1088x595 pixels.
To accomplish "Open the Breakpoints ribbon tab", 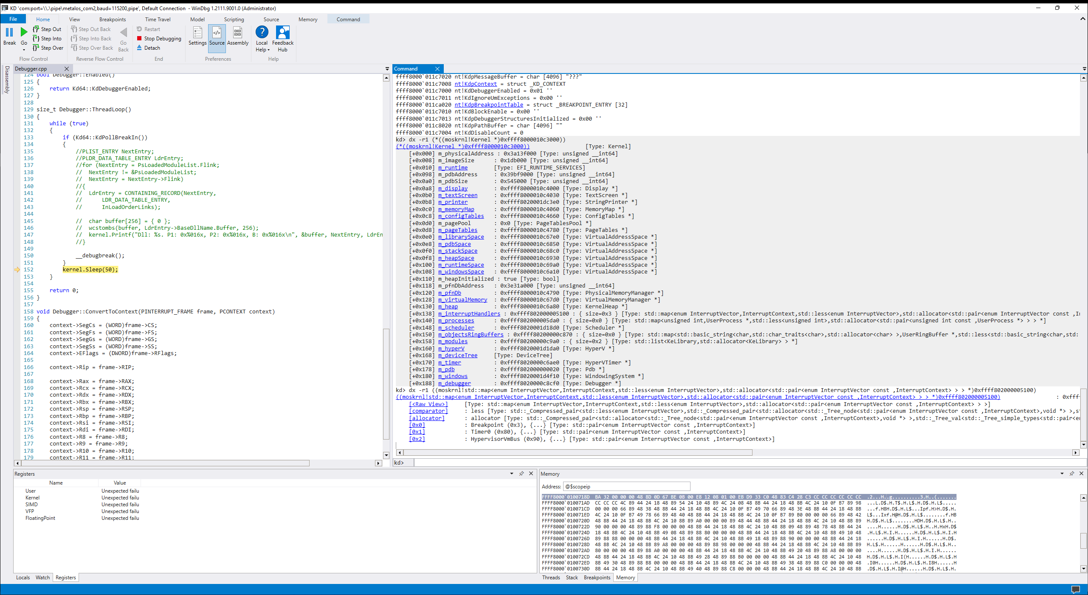I will pos(113,20).
